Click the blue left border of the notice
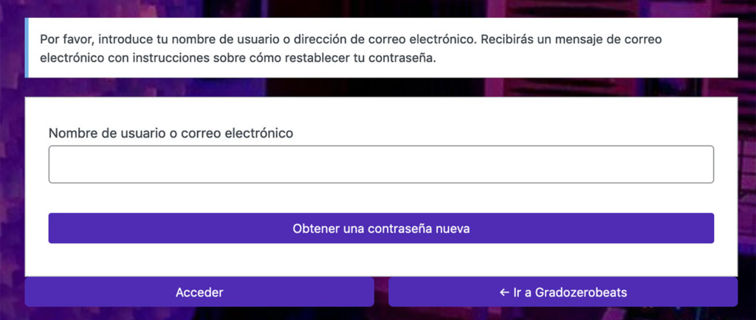The image size is (756, 320). 27,48
